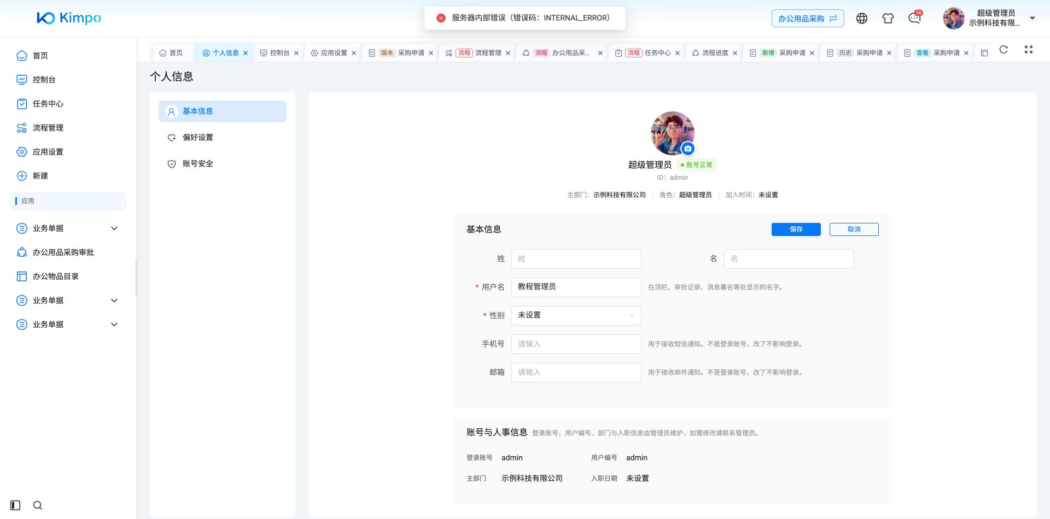The width and height of the screenshot is (1050, 519).
Task: Click the camera icon on avatar
Action: pos(688,149)
